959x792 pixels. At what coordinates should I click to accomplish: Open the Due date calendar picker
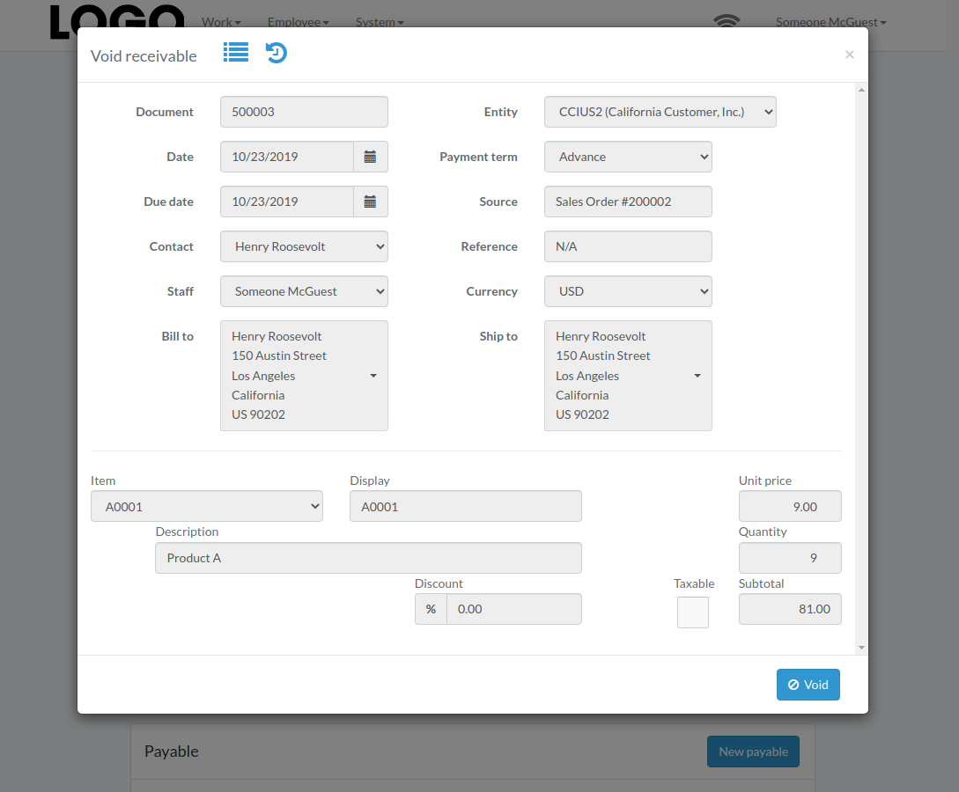click(370, 202)
